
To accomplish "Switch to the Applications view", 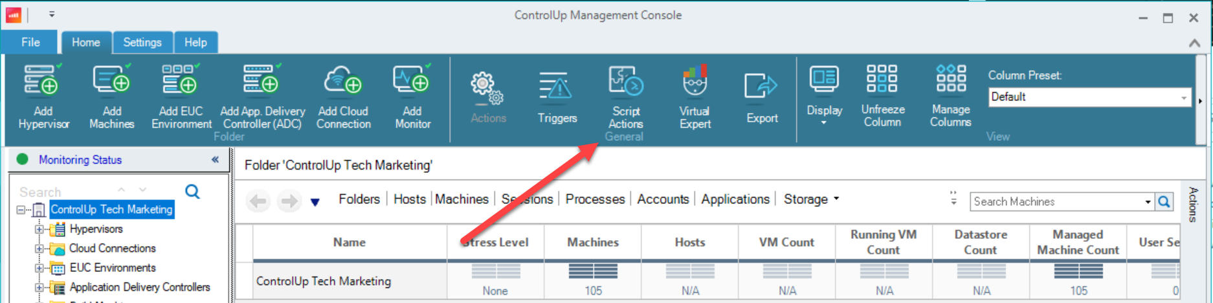I will pos(735,199).
